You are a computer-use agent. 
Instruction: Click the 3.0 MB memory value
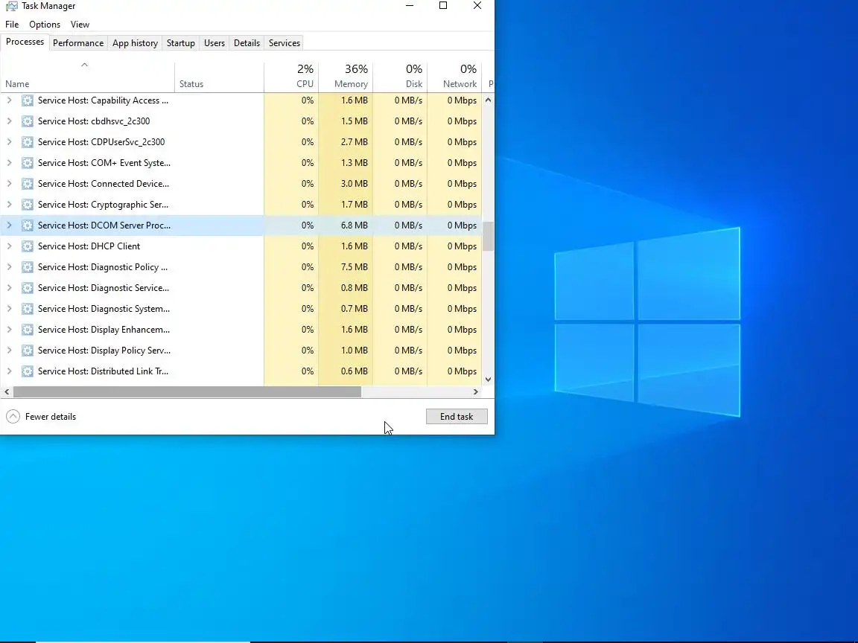(354, 184)
